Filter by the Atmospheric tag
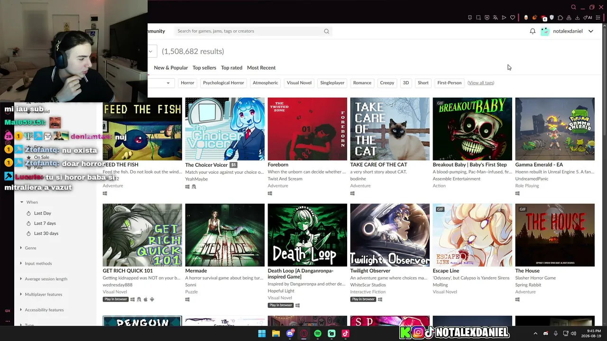 pos(265,83)
